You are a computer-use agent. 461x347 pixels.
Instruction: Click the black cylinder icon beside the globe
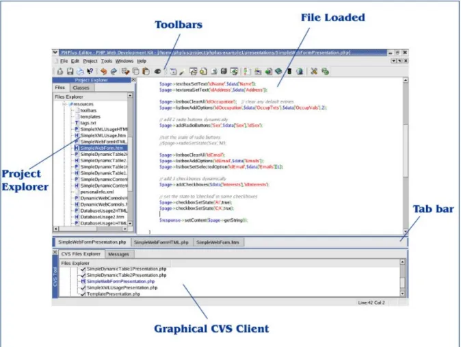tap(289, 71)
